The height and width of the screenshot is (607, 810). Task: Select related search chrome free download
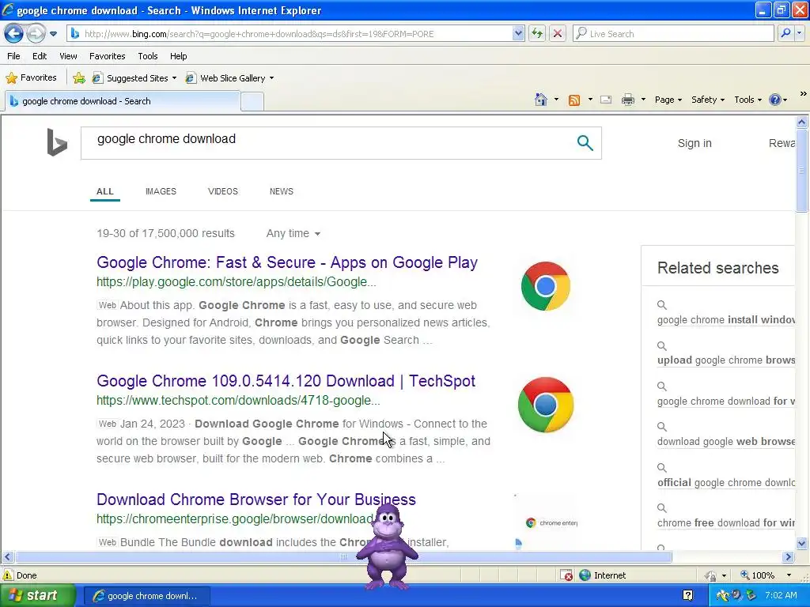pyautogui.click(x=726, y=523)
